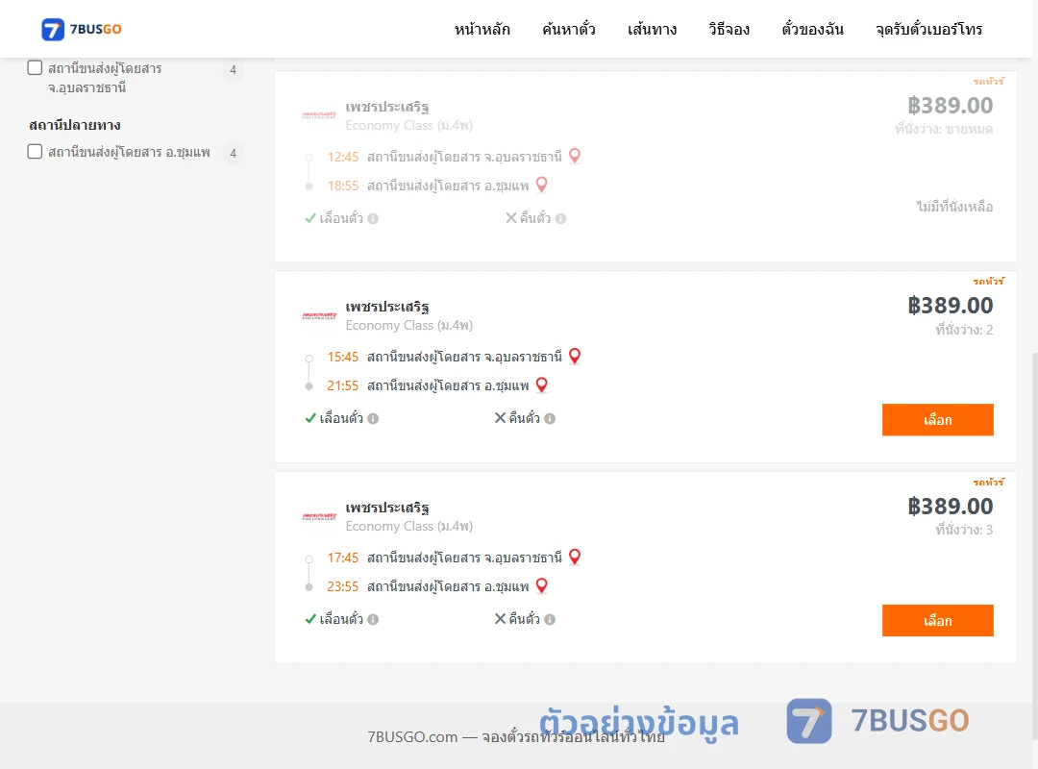The height and width of the screenshot is (769, 1038).
Task: Open the วิธีจอง menu item
Action: click(729, 29)
